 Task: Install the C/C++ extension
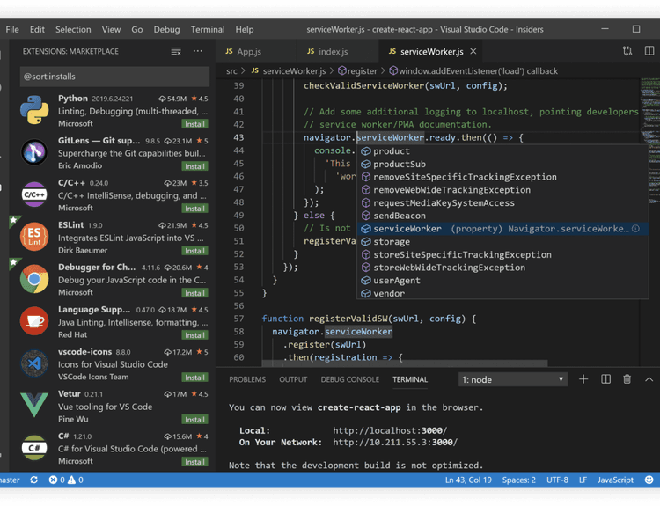194,209
